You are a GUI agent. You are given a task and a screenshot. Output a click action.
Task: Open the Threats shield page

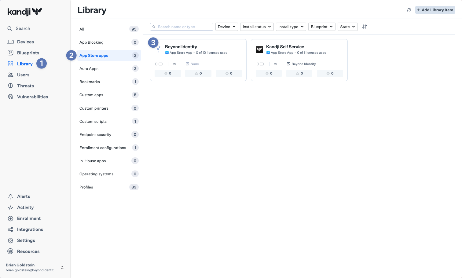pos(25,86)
